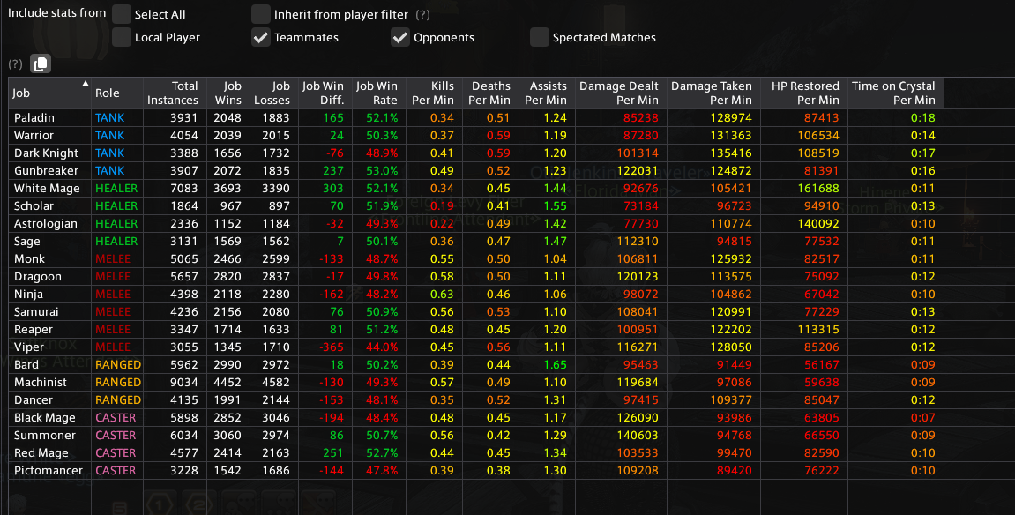Screen dimensions: 1015x515
Task: Sort by Time on Crystal Per Min header
Action: [895, 93]
